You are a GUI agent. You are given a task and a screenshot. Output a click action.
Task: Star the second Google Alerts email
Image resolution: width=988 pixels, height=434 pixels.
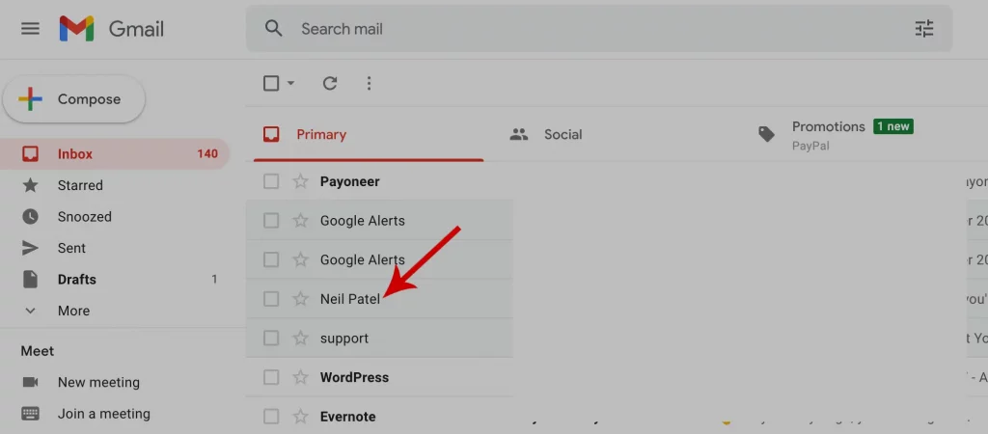[x=301, y=259]
